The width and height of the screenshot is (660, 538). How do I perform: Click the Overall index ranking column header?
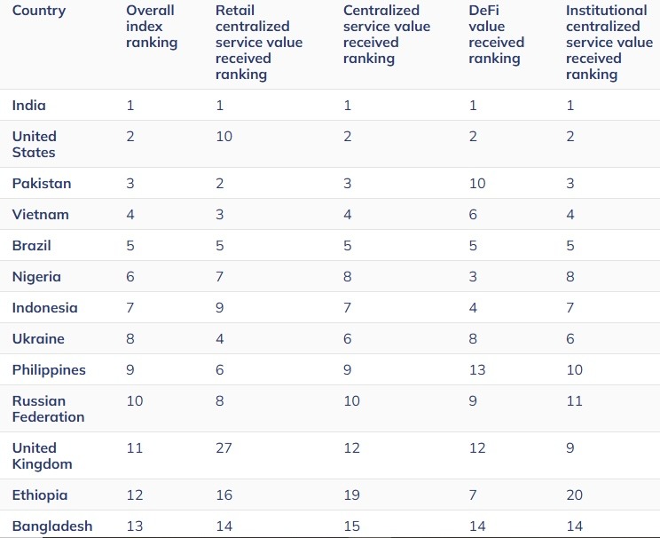[x=152, y=27]
